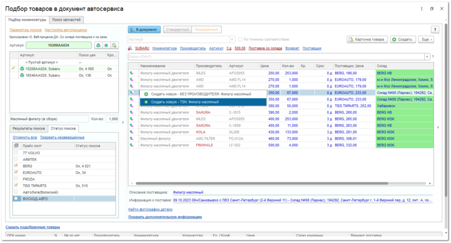
Task: Click the Отменить все link
Action: (25, 137)
